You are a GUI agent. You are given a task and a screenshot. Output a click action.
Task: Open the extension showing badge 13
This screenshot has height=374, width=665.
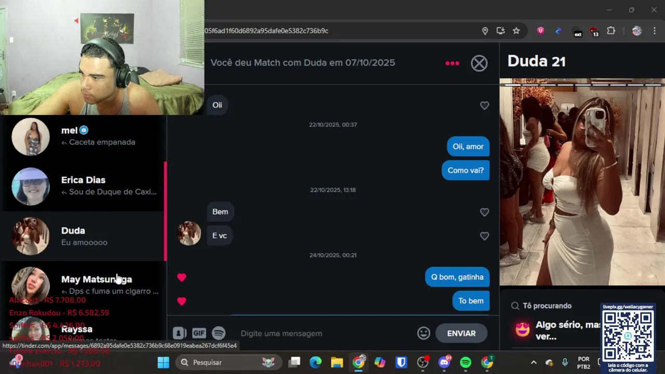point(594,31)
